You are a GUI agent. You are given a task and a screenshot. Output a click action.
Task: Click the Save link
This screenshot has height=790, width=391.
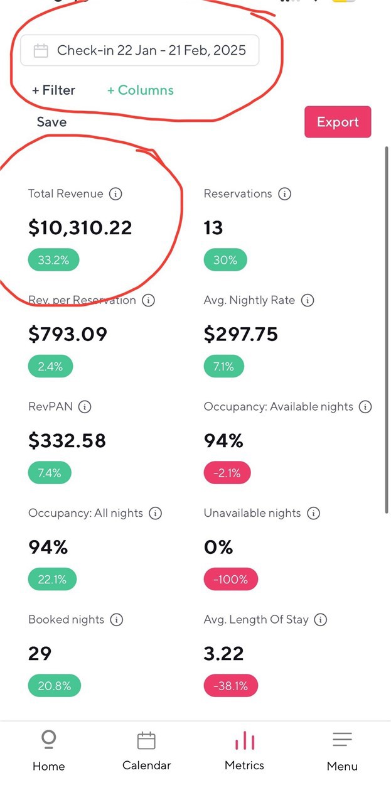[51, 122]
